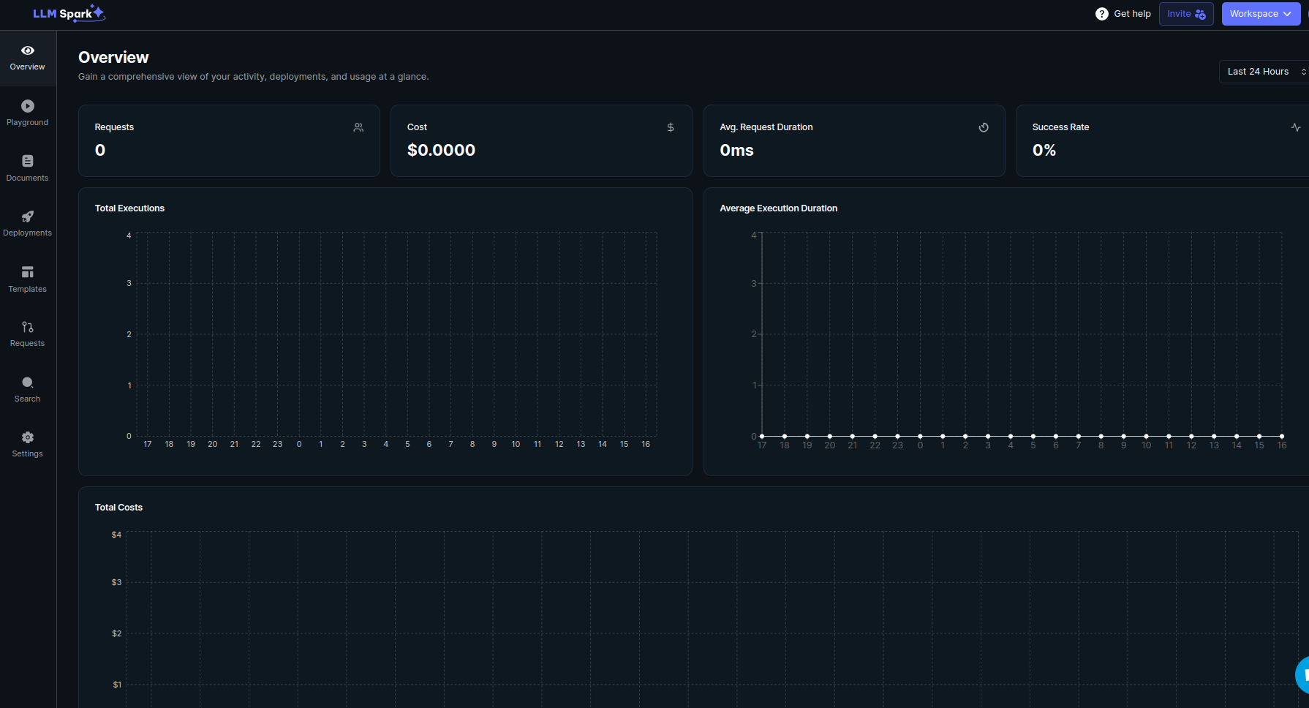This screenshot has height=708, width=1309.
Task: Click the LLM Spark logo
Action: click(69, 13)
